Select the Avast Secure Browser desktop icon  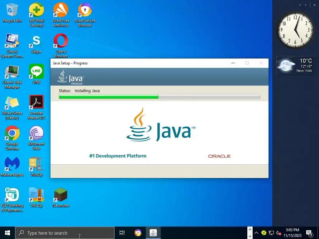point(85,15)
